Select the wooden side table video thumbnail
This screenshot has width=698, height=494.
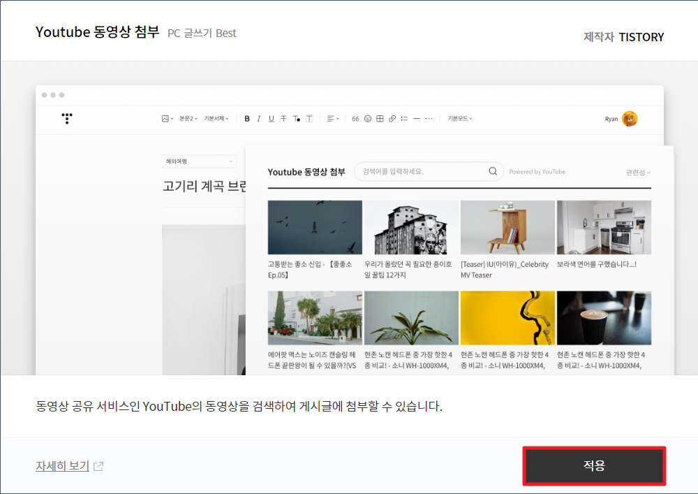pyautogui.click(x=507, y=227)
